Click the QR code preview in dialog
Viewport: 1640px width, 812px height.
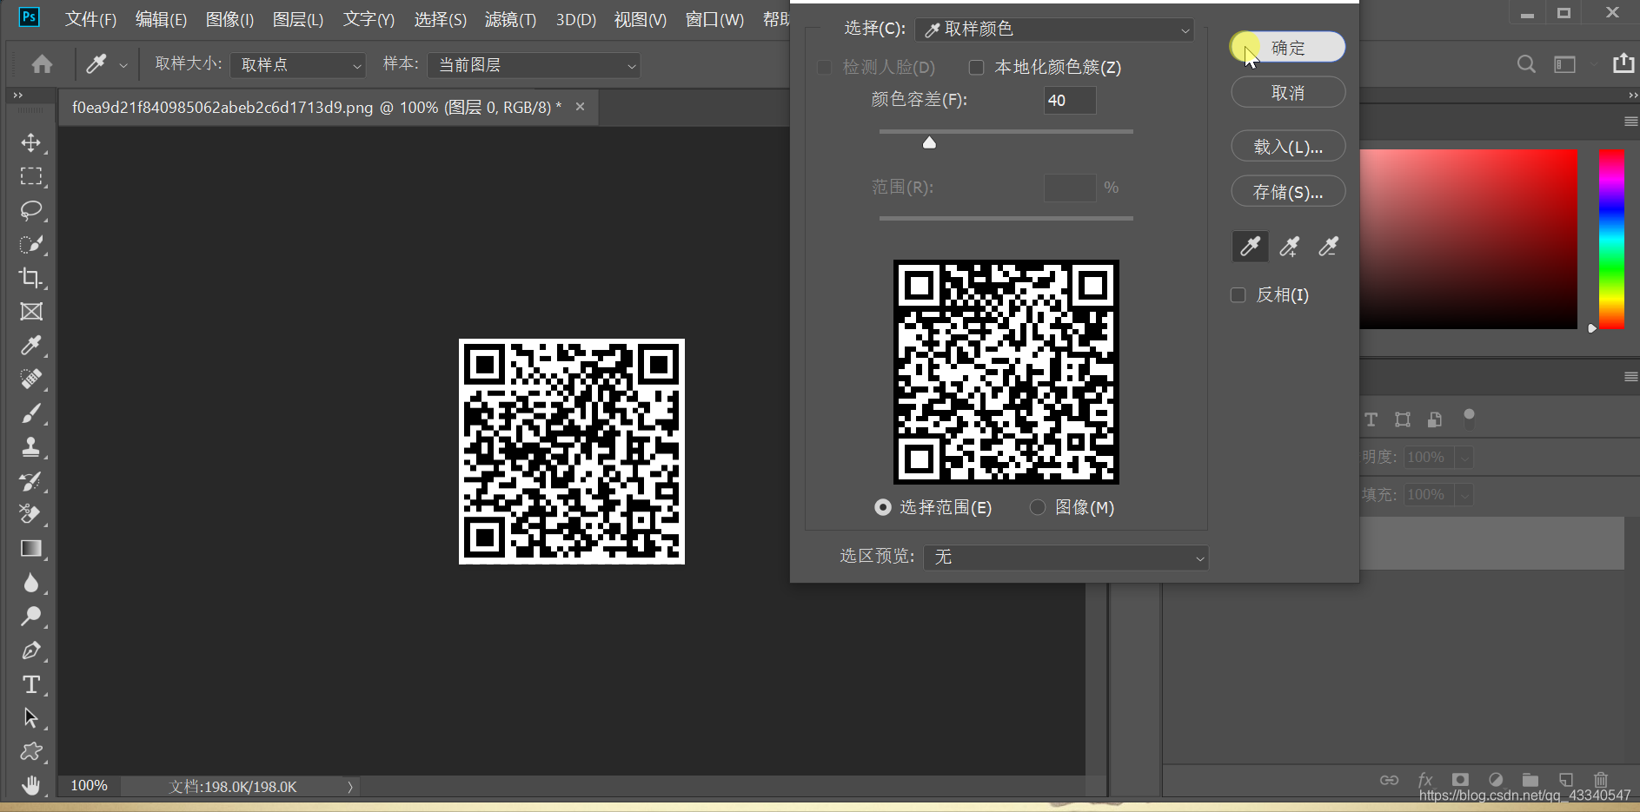1006,372
